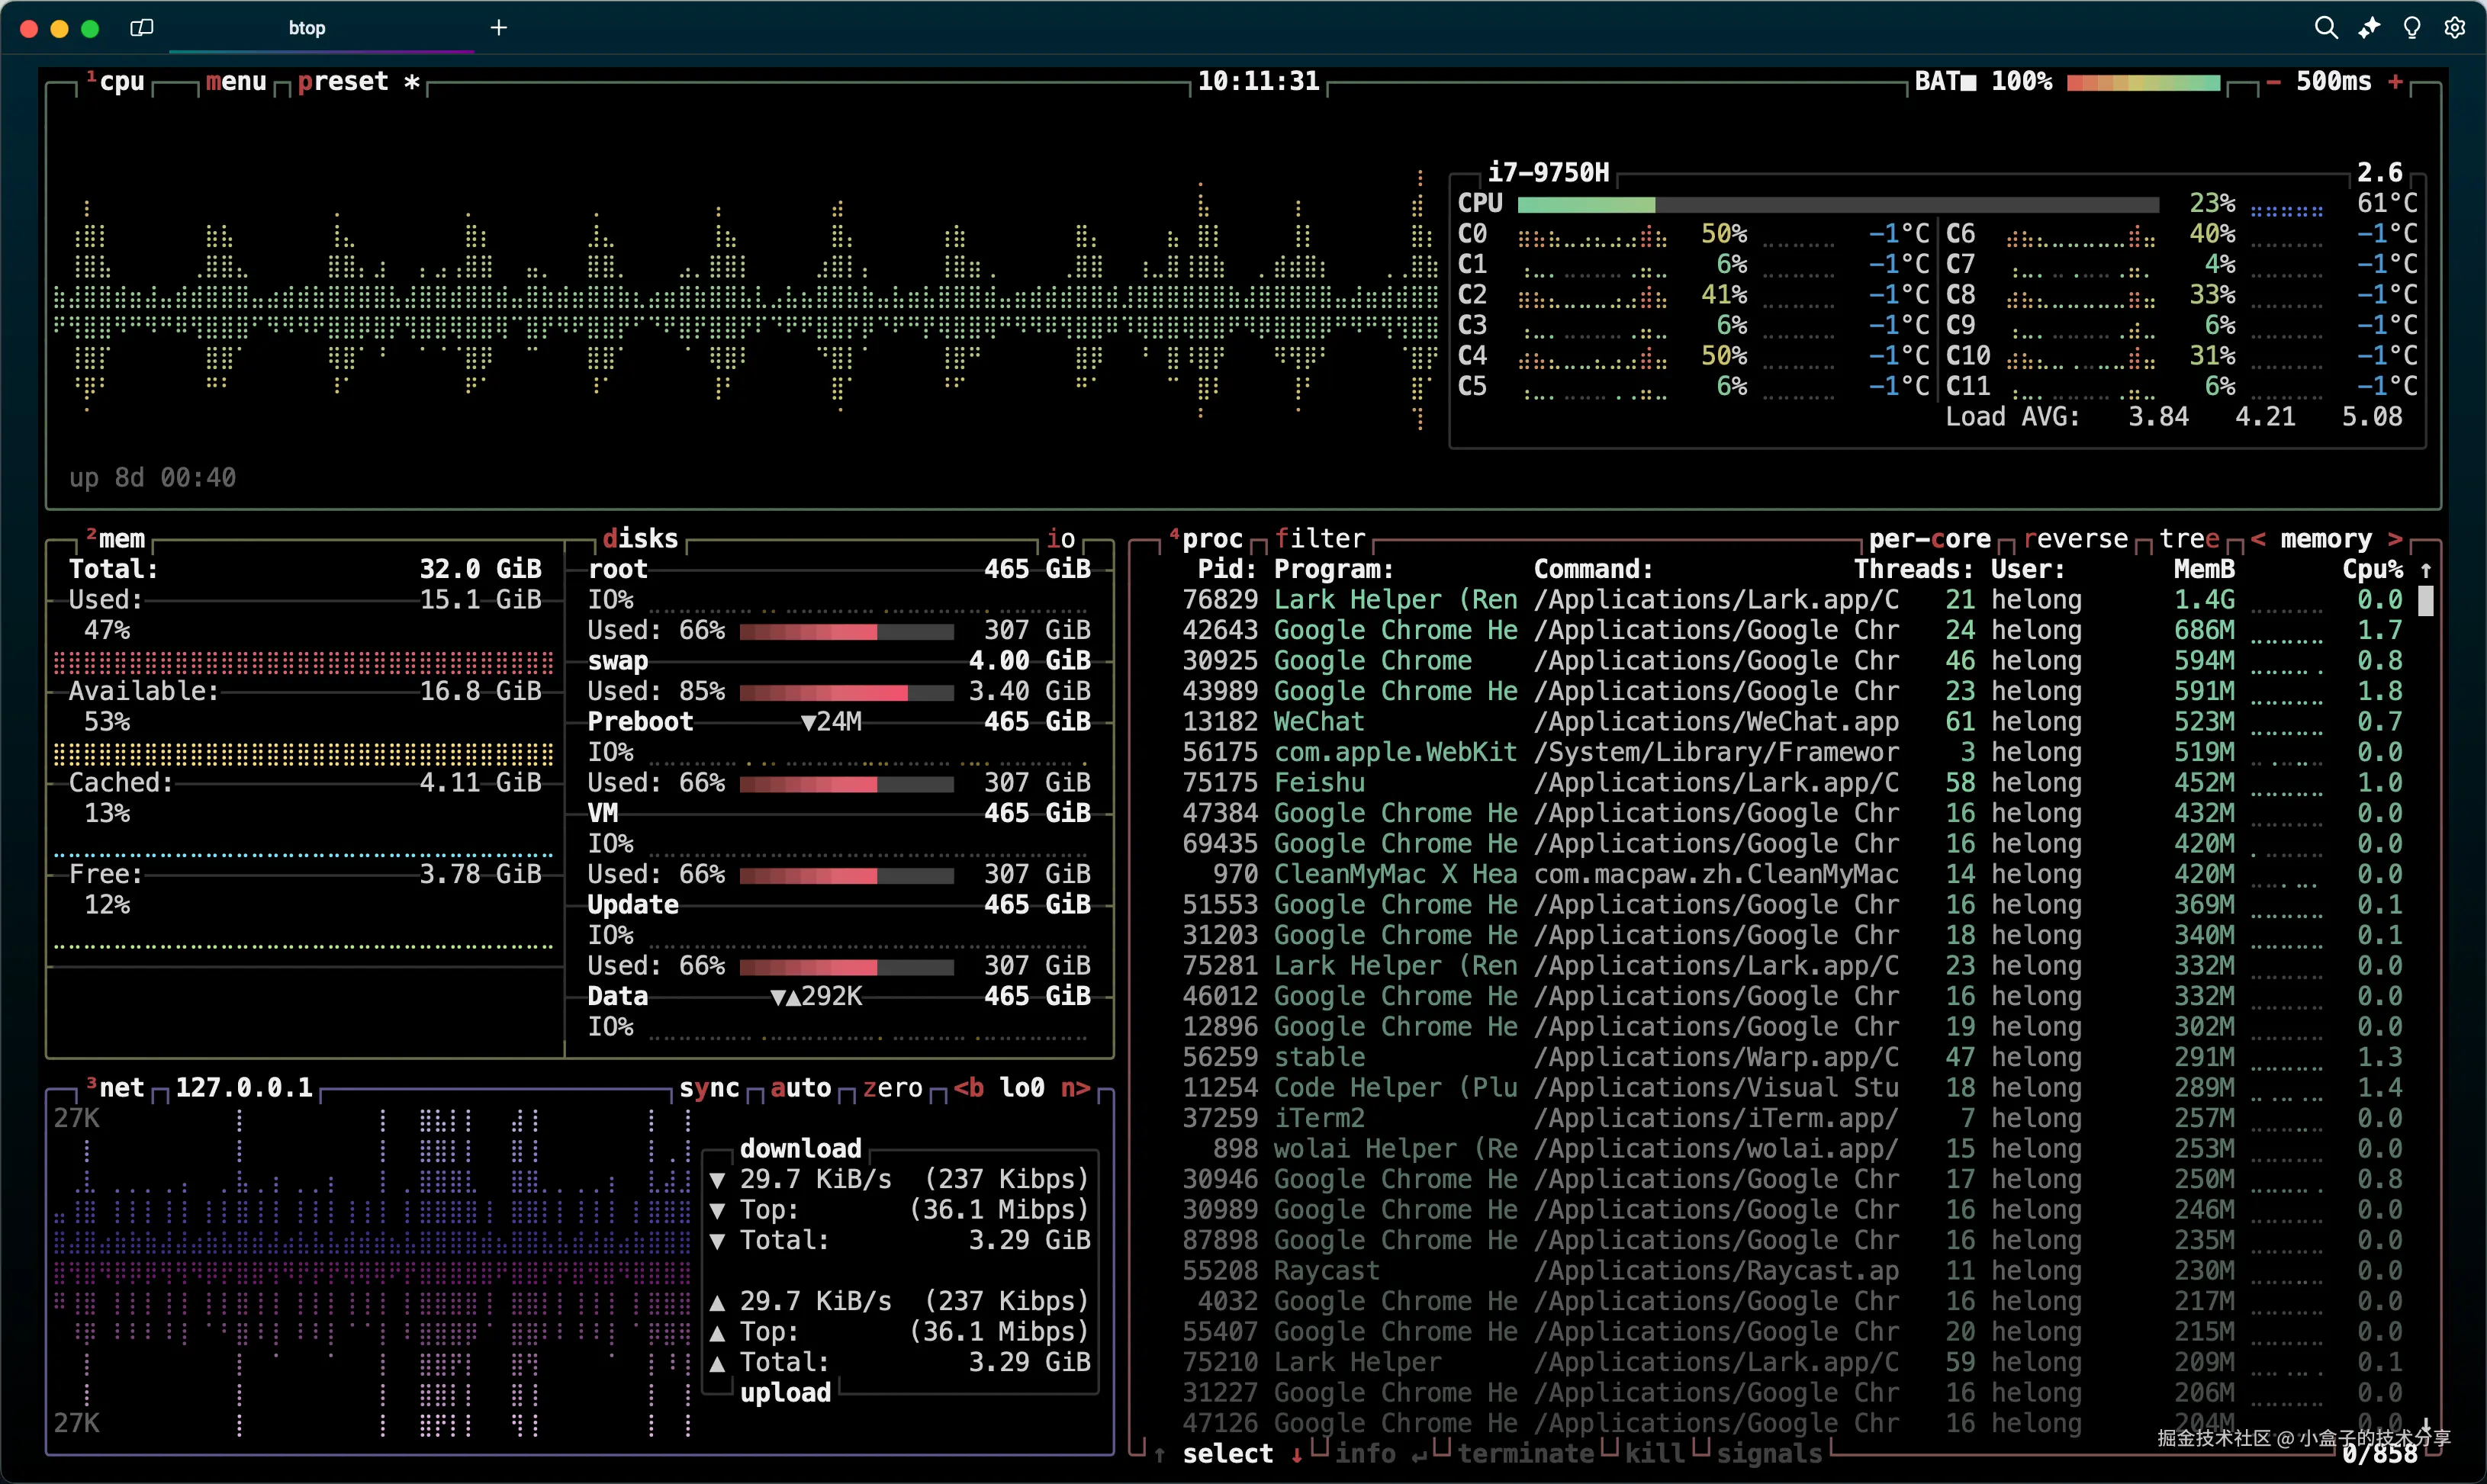The width and height of the screenshot is (2487, 1484).
Task: Select the btop terminal tab
Action: (307, 28)
